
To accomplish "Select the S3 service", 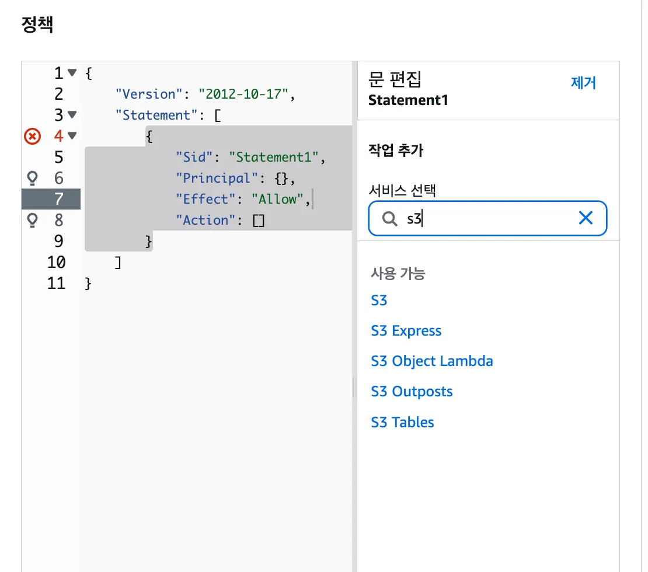I will [379, 300].
